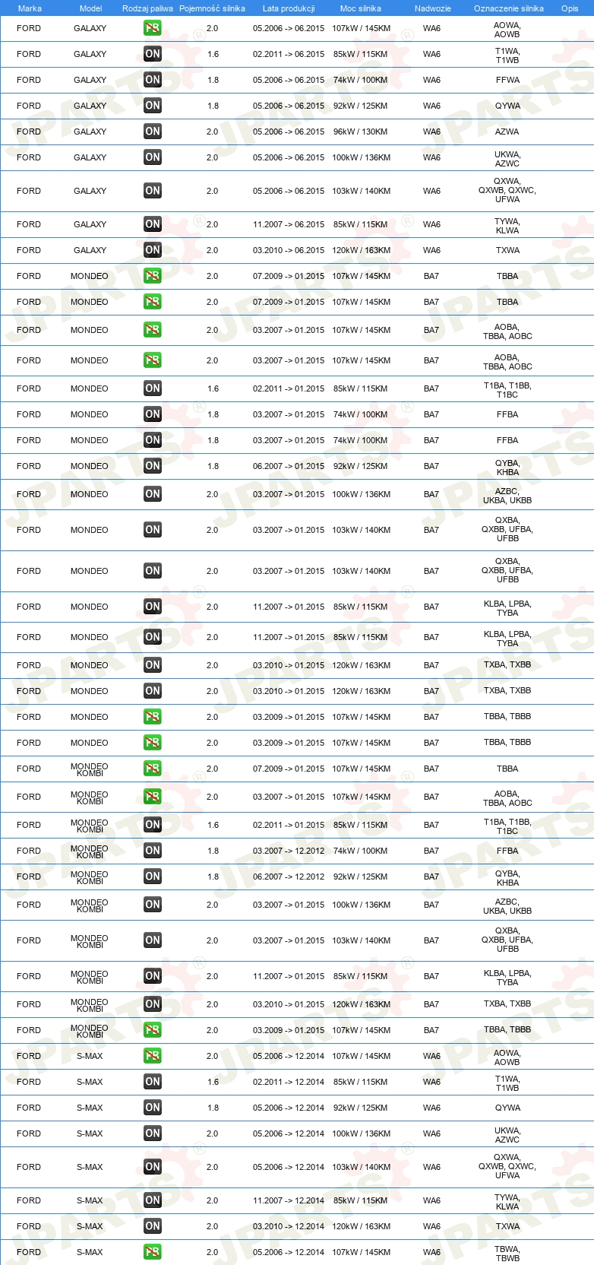The height and width of the screenshot is (1265, 594).
Task: Click the ON icon in the MONDEO KOMBI 1.6 row
Action: pos(153,825)
